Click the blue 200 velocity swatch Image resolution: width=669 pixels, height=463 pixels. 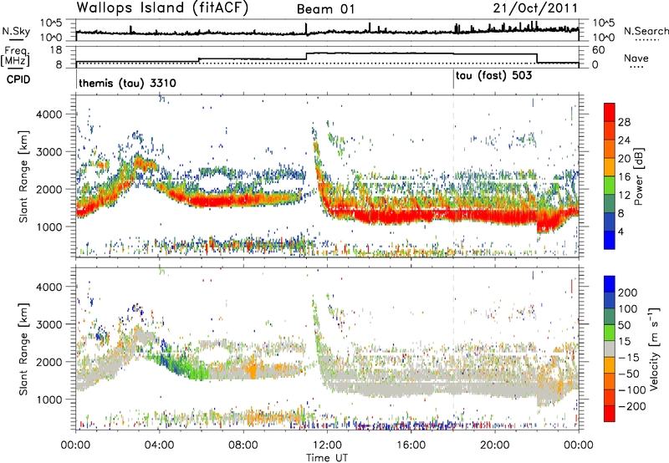(x=610, y=284)
